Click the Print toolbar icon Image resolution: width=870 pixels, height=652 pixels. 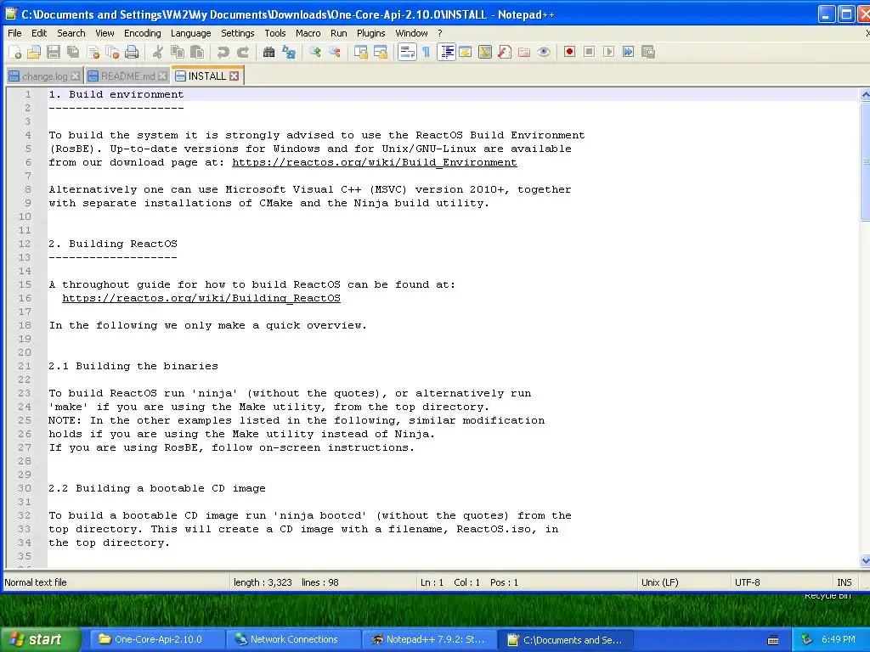point(132,52)
